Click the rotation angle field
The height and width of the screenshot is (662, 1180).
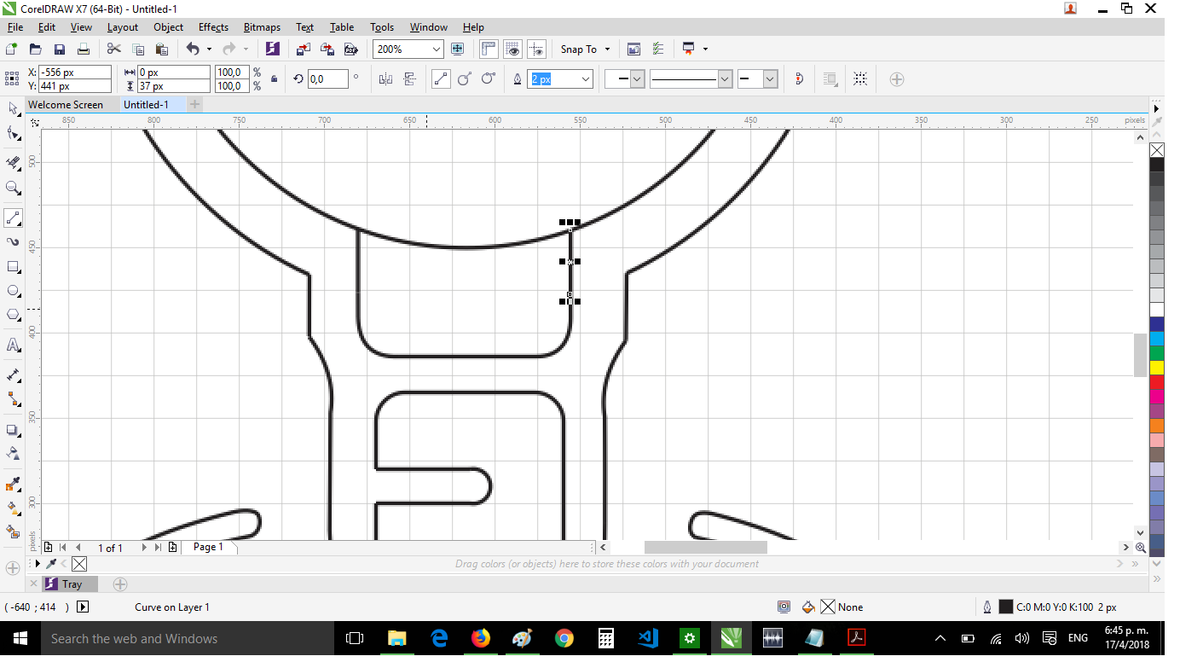[x=327, y=79]
